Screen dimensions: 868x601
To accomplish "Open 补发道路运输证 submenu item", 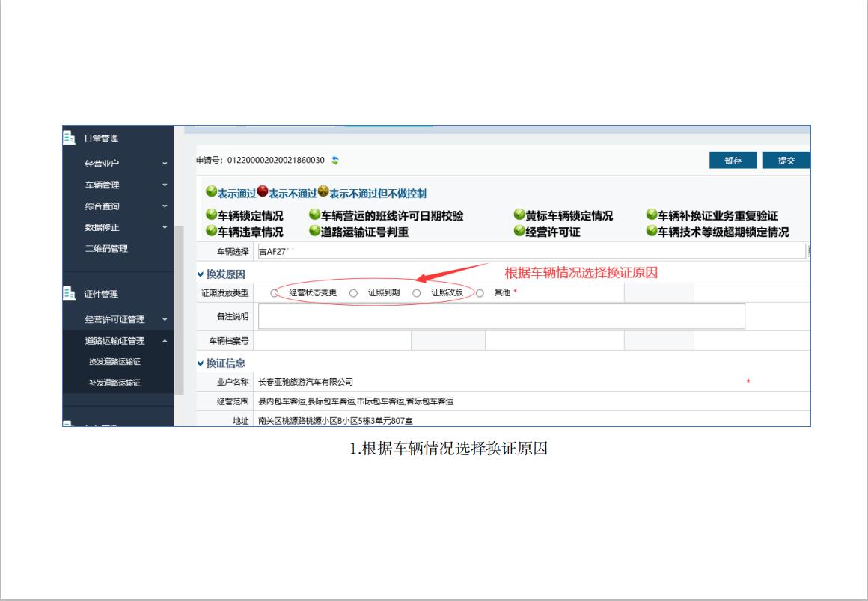I will click(x=114, y=383).
